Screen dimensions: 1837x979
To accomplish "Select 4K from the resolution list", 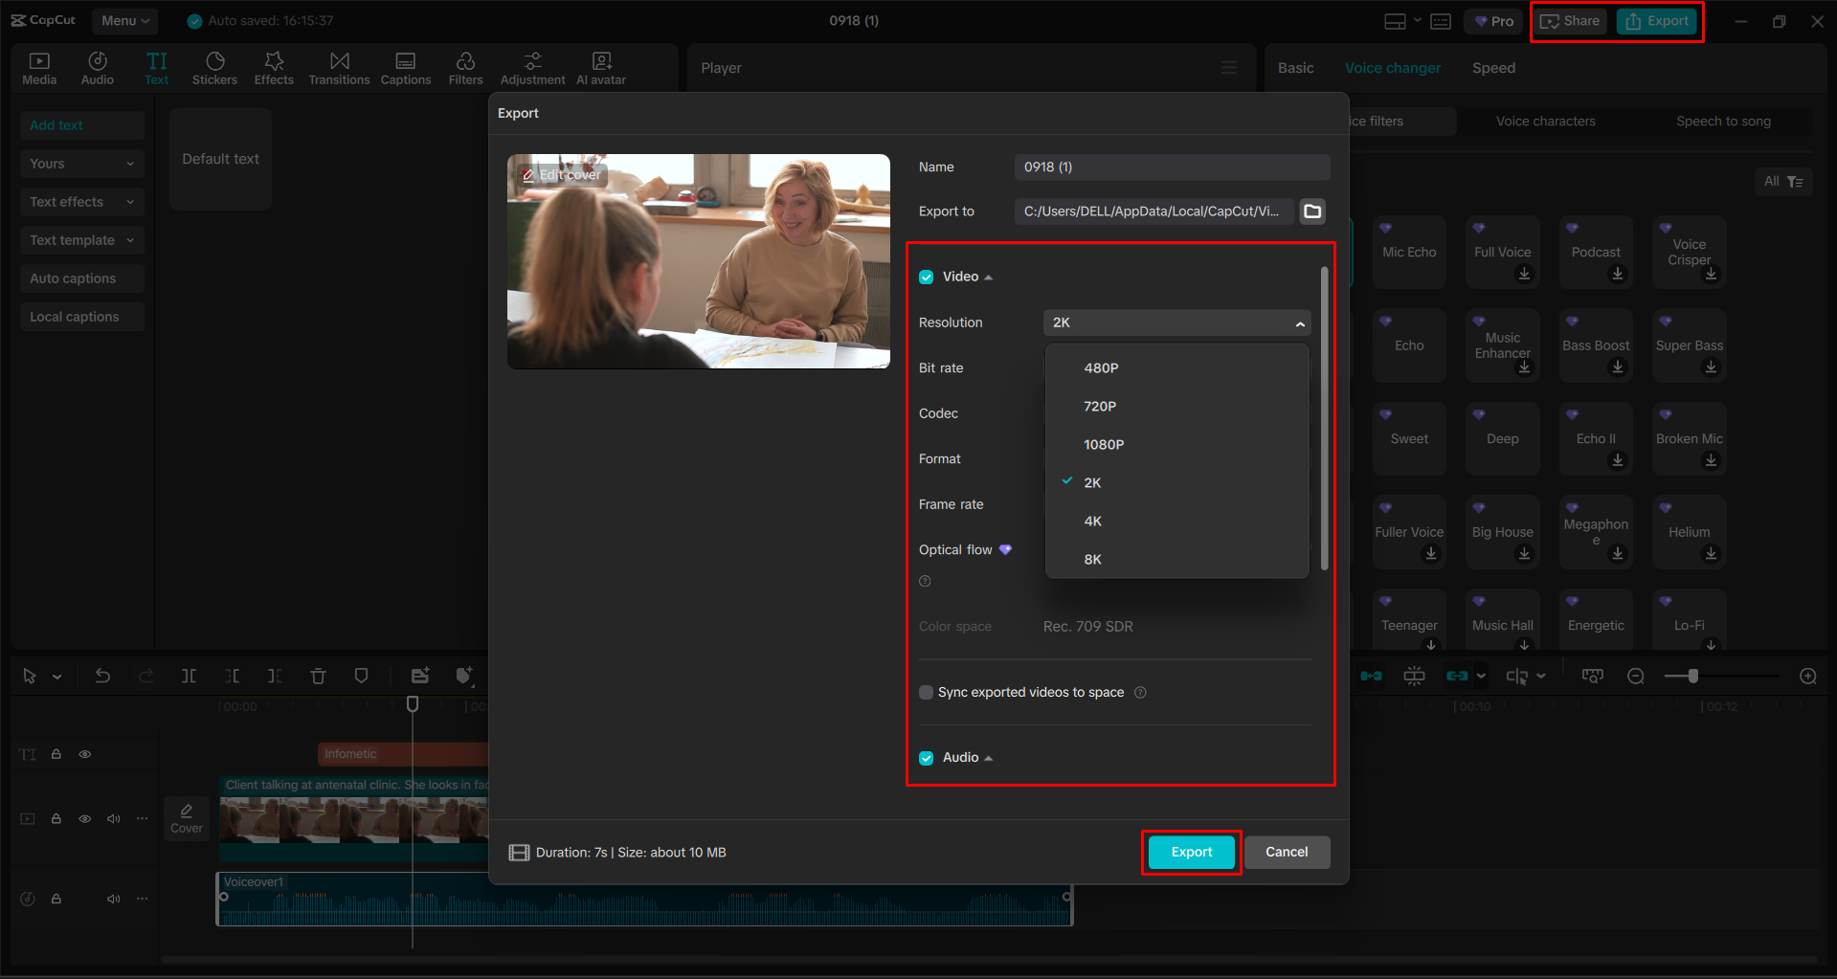I will click(x=1092, y=521).
